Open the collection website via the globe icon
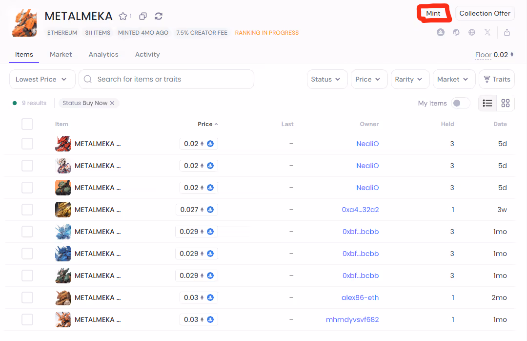Viewport: 527px width, 341px height. point(471,33)
